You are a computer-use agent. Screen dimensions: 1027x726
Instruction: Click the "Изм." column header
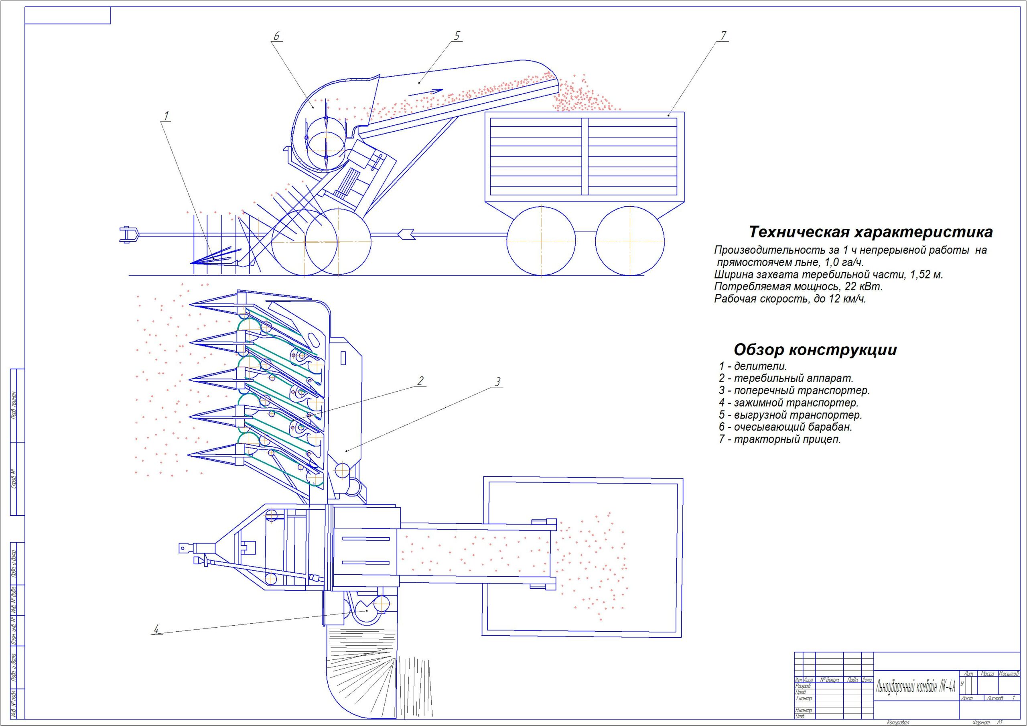pyautogui.click(x=798, y=680)
